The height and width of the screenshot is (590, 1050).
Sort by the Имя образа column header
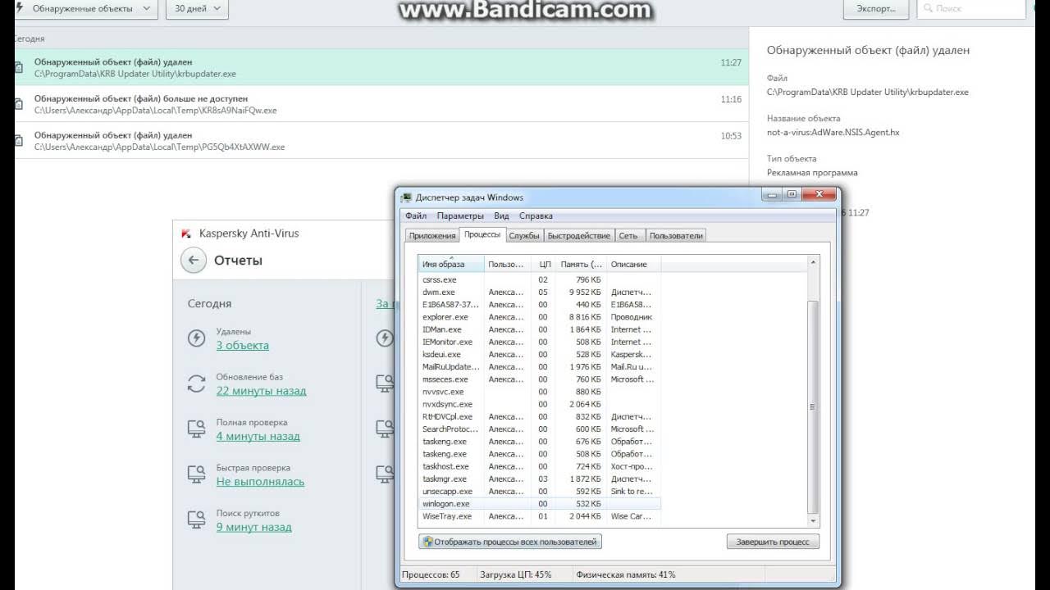(x=450, y=264)
